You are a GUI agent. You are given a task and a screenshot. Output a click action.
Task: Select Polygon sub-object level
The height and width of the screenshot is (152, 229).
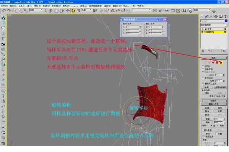click(x=217, y=63)
